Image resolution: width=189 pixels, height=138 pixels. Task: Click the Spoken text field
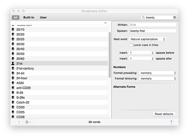click(153, 31)
